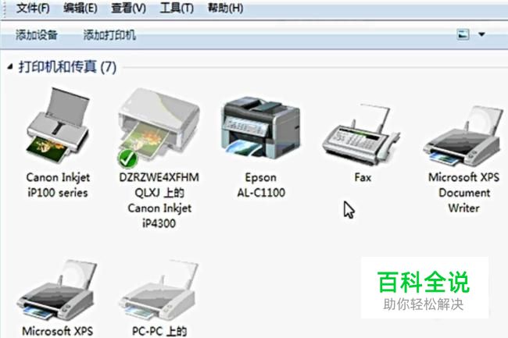Viewport: 508px width, 338px height.
Task: Click the 添加设备 button
Action: 37,34
